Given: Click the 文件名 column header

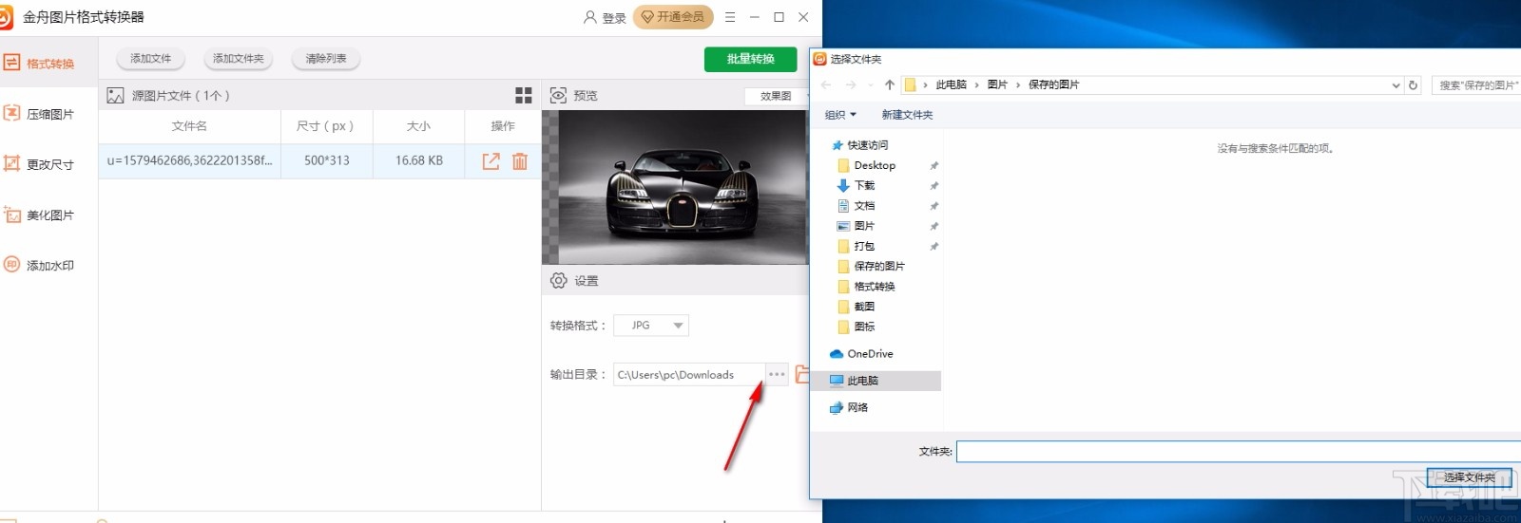Looking at the screenshot, I should coord(189,126).
